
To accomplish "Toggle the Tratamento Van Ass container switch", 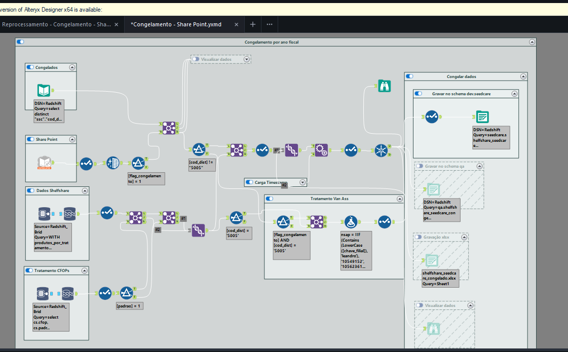I will point(269,199).
